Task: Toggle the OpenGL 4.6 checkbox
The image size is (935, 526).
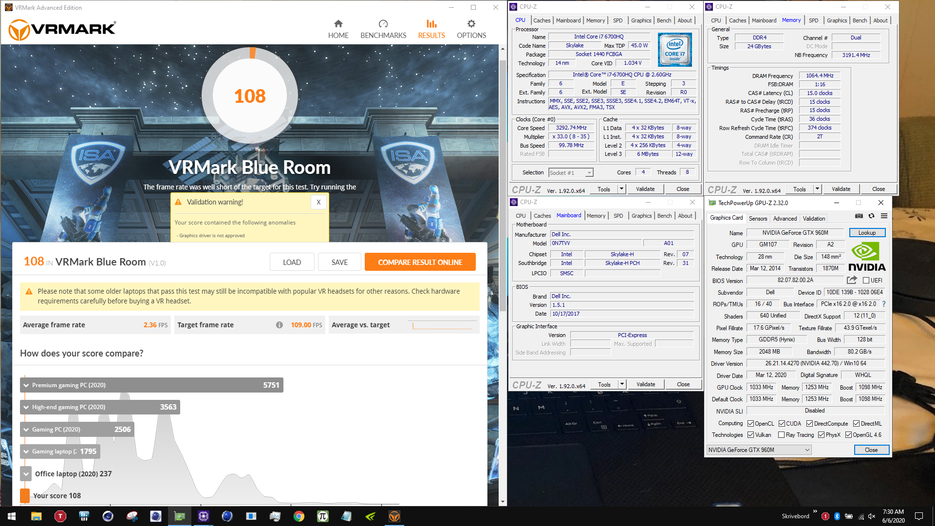Action: 849,435
